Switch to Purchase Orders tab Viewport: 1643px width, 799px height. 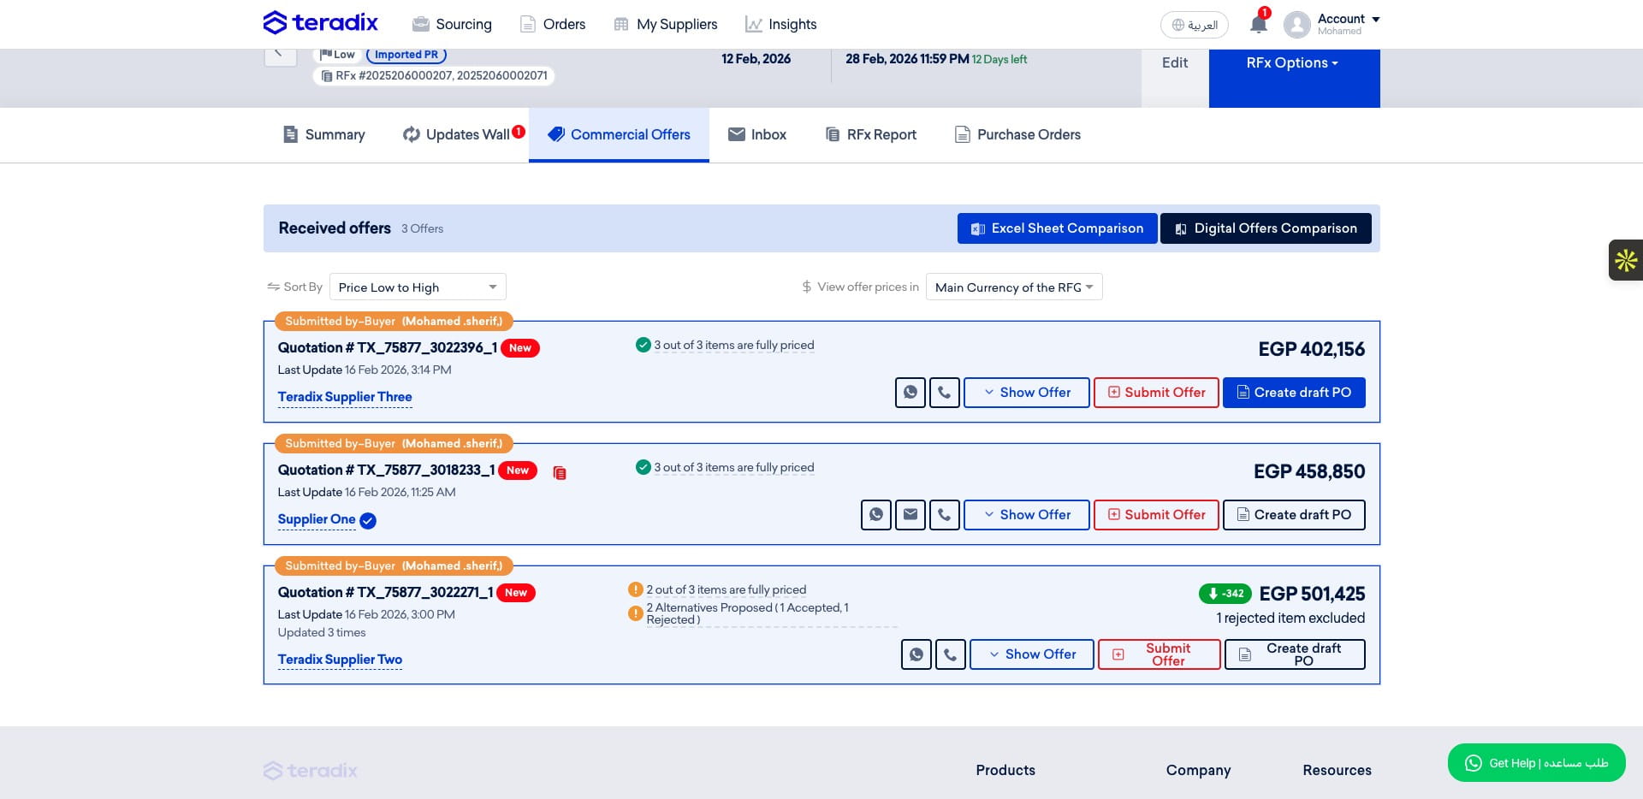coord(1017,134)
